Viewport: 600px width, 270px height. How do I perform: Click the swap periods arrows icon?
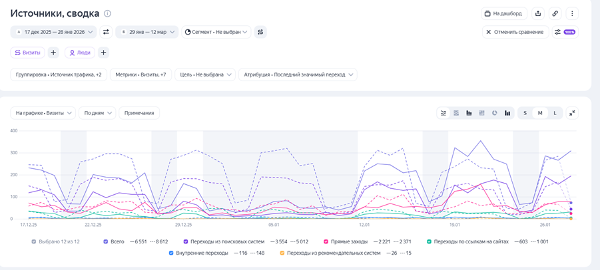(x=106, y=32)
